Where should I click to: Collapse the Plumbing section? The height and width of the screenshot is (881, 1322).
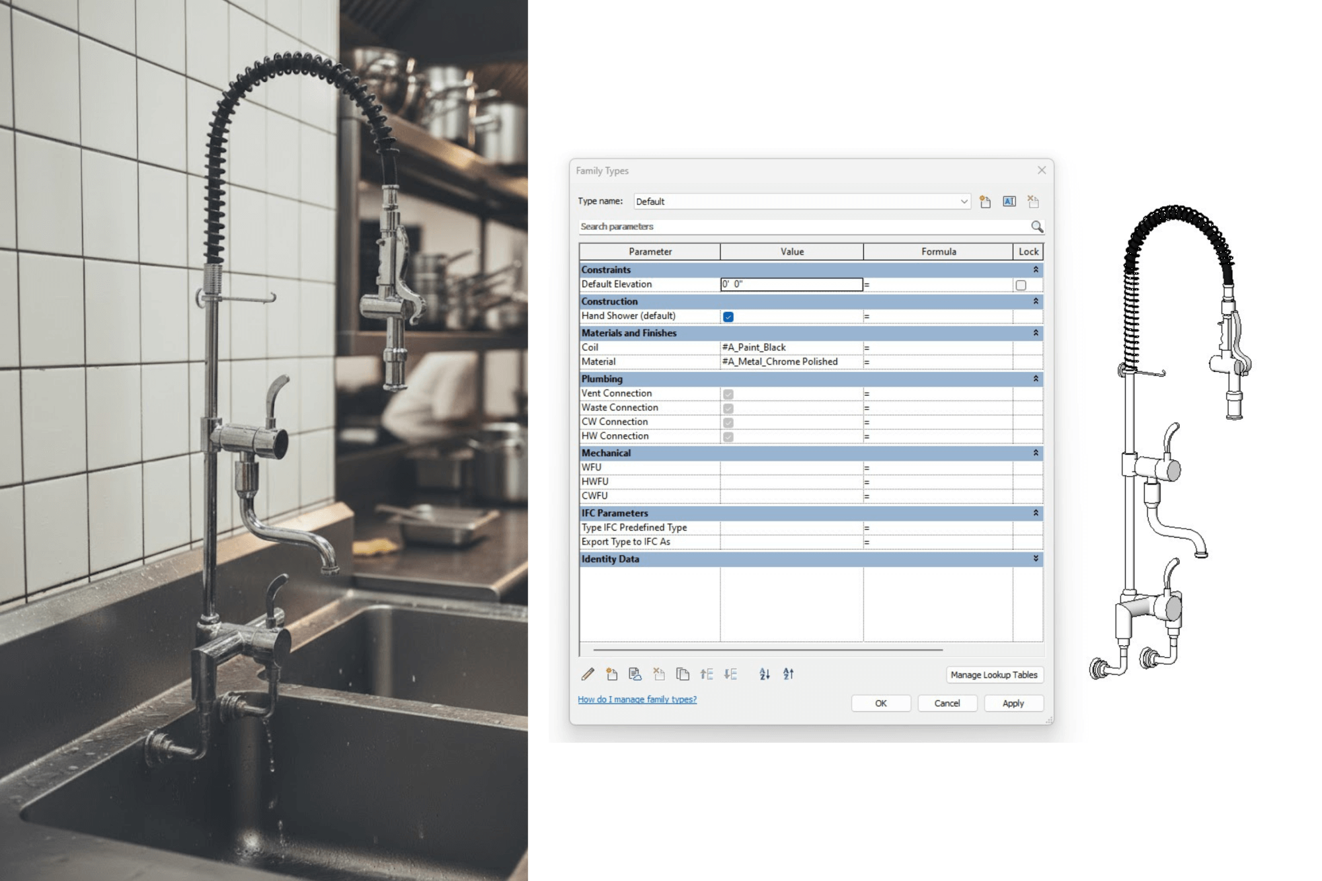pyautogui.click(x=1035, y=379)
